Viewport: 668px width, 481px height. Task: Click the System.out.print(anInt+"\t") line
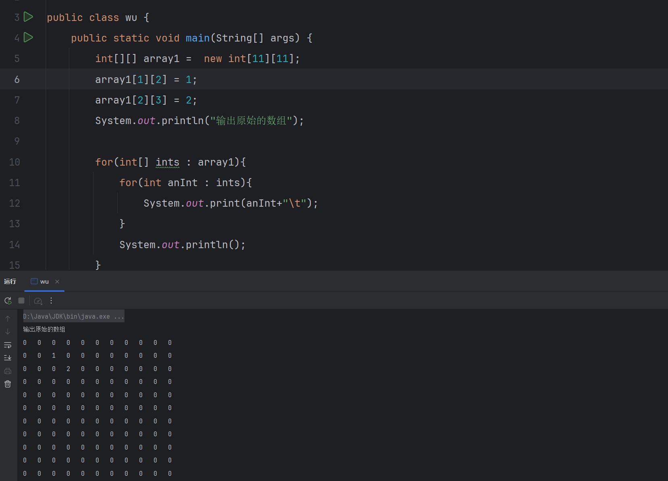point(230,203)
